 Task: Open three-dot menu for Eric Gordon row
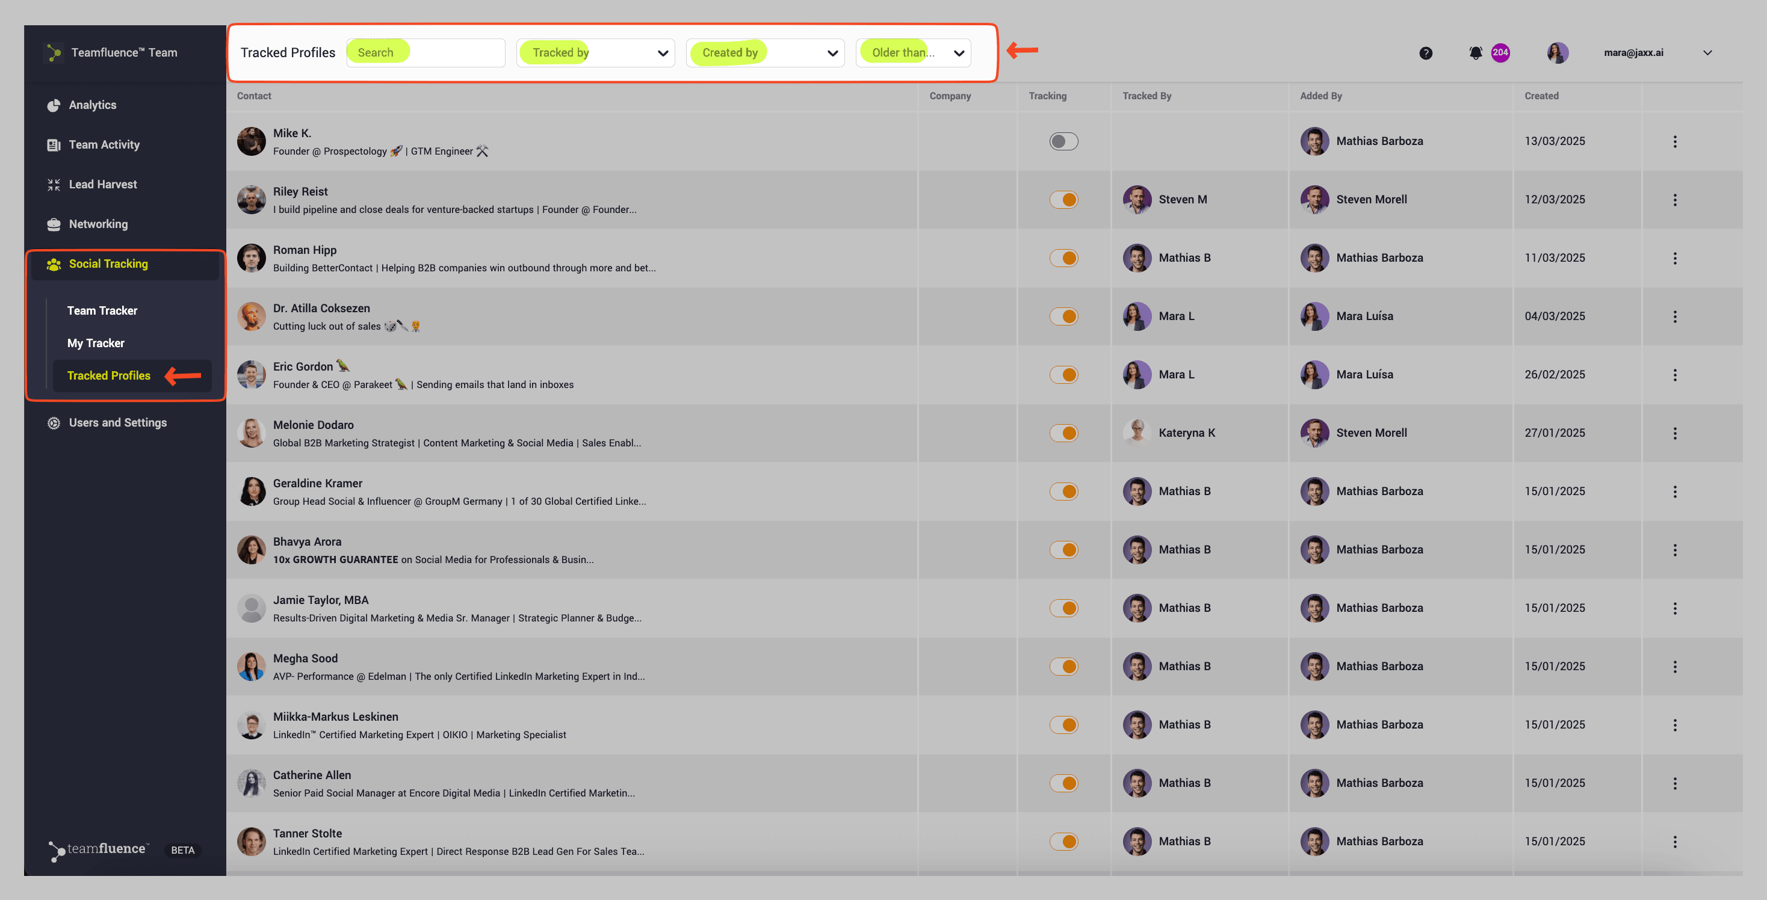[x=1674, y=375]
